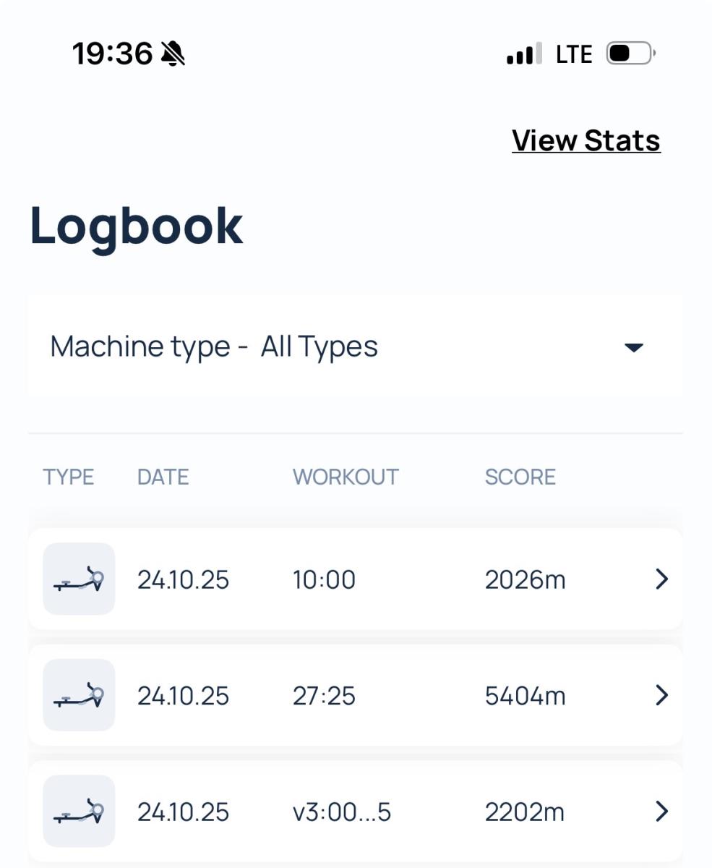Tap the rower icon for the v3:00 workout
Screen dimensions: 712x868
coord(79,811)
